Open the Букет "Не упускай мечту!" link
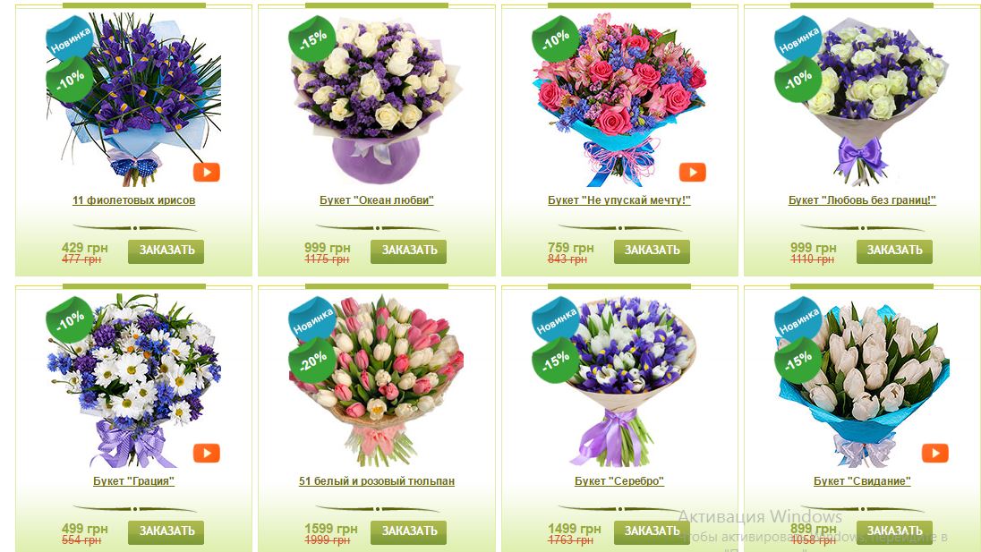Image resolution: width=981 pixels, height=552 pixels. point(619,200)
